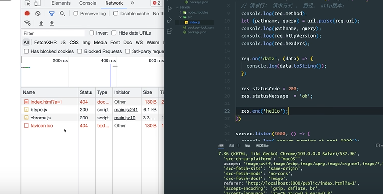Open the throttling dropdown next to Disable cache

point(158,14)
